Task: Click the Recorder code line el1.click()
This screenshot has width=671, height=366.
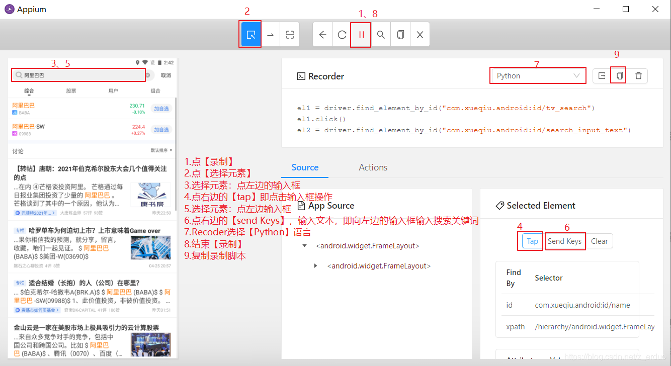Action: point(321,119)
